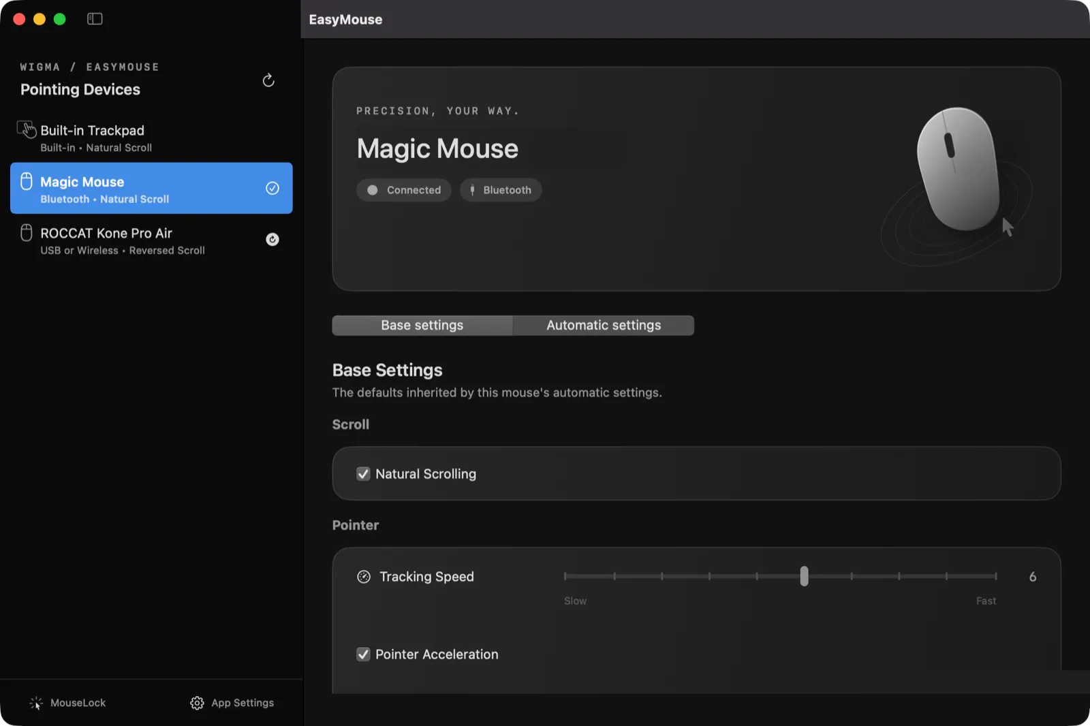Screen dimensions: 1090x726
Task: Click the Magic Mouse sidebar mouse icon
Action: click(x=27, y=181)
